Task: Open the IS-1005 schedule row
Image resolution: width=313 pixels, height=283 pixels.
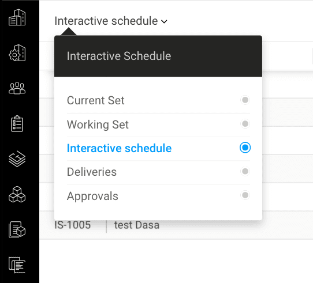Action: 73,225
